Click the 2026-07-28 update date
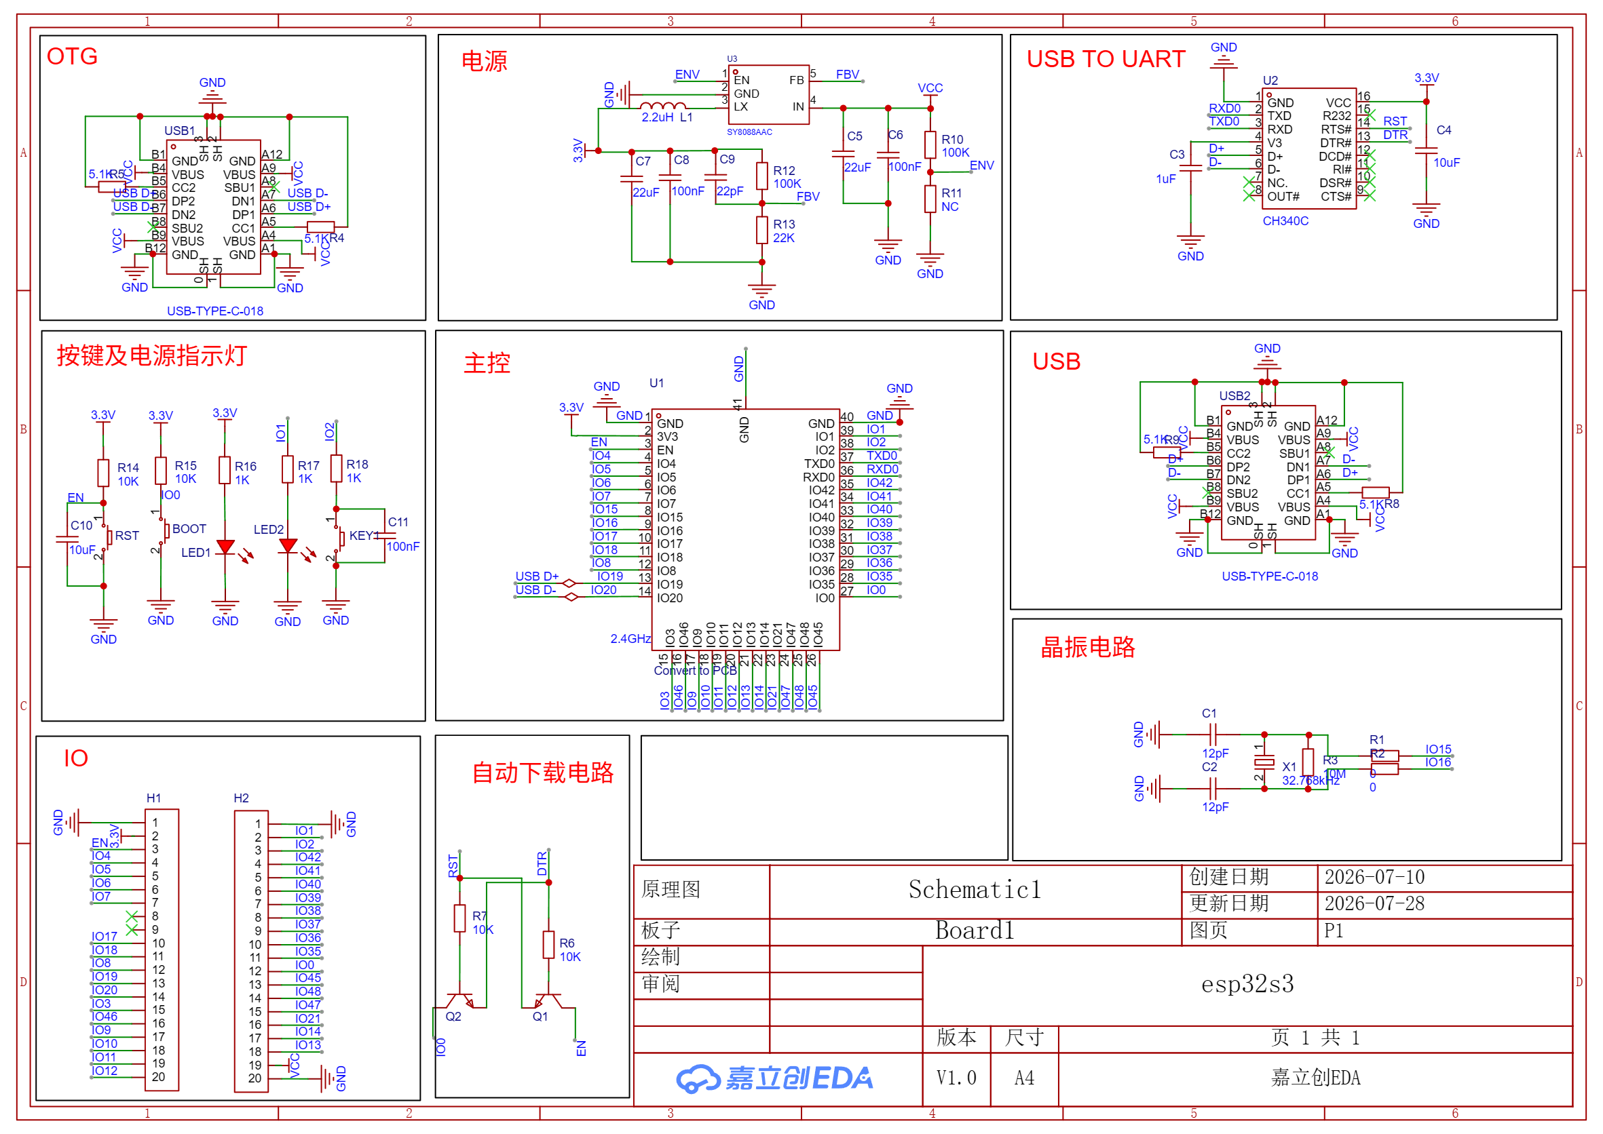This screenshot has width=1603, height=1134. click(x=1374, y=903)
